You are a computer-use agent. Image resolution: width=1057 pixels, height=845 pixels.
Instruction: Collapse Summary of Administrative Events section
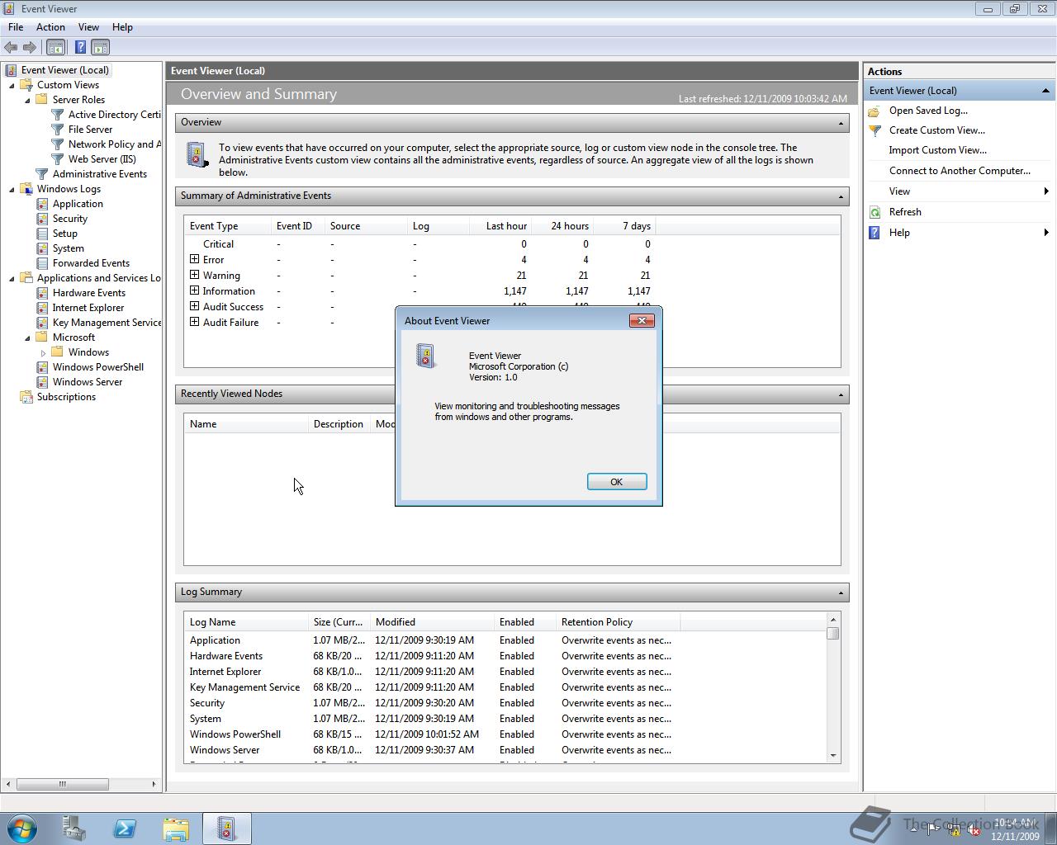[x=841, y=196]
